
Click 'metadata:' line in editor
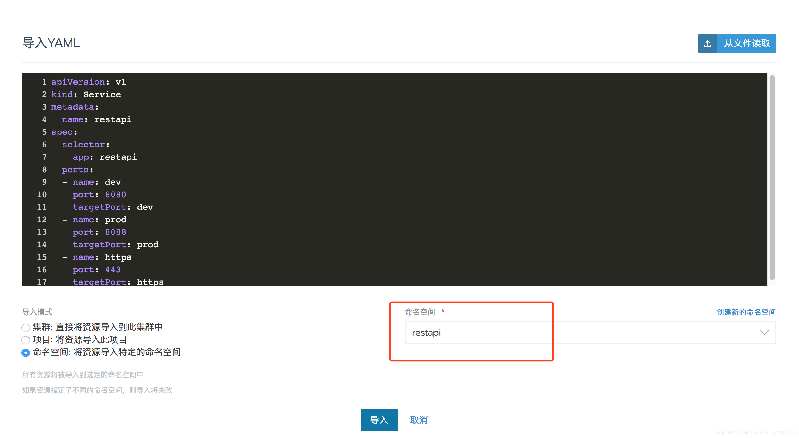[x=75, y=107]
